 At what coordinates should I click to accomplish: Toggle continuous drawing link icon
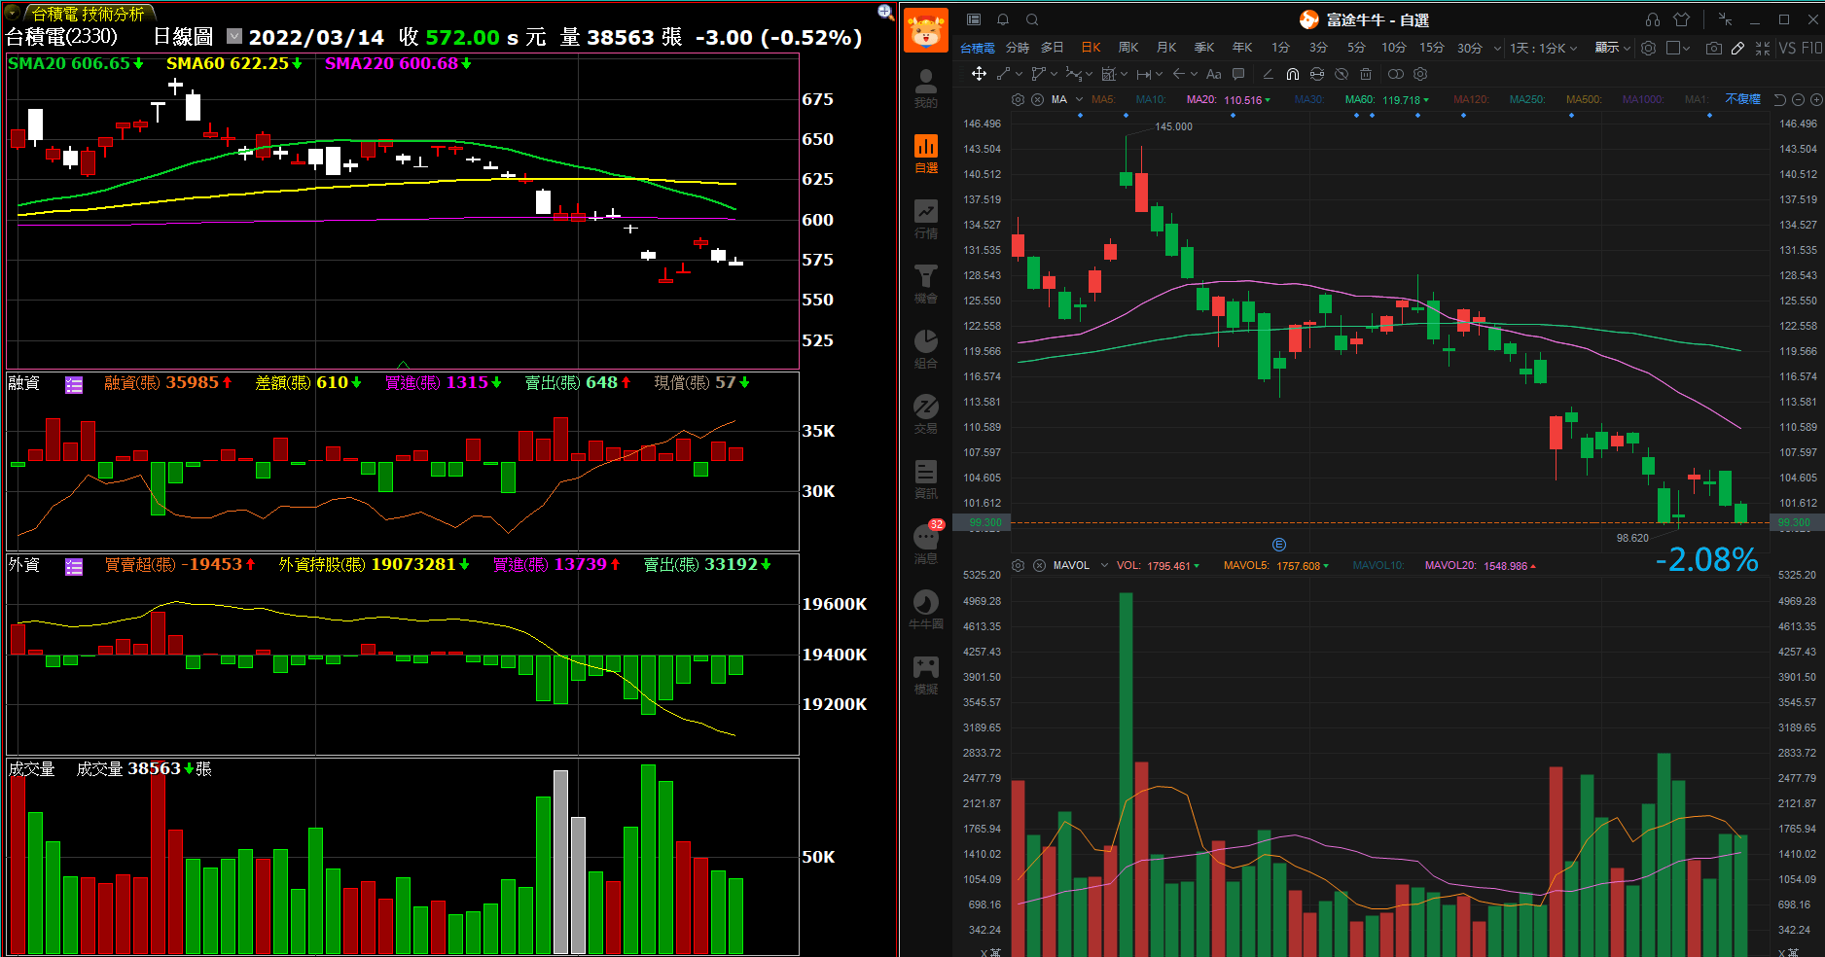pos(1396,74)
